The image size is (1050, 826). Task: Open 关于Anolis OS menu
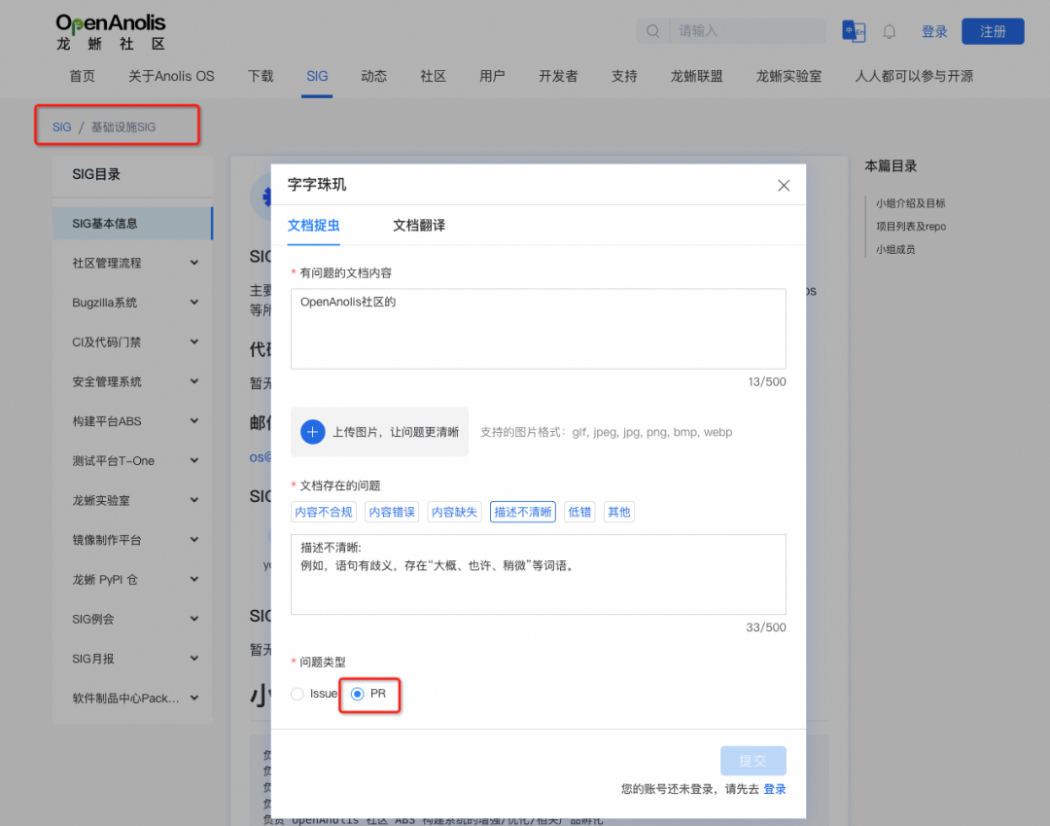click(x=171, y=76)
